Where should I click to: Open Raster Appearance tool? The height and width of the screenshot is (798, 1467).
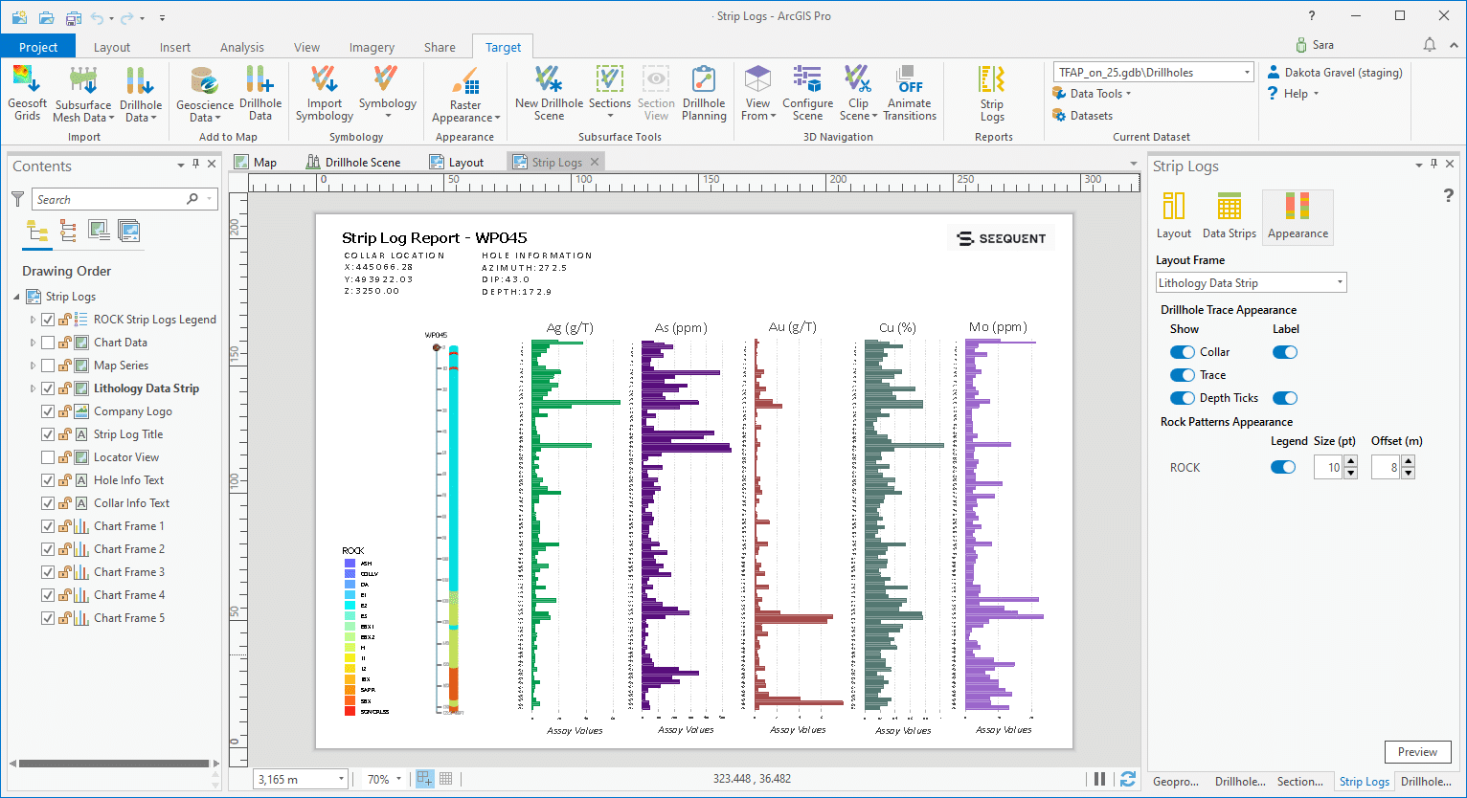[x=465, y=94]
